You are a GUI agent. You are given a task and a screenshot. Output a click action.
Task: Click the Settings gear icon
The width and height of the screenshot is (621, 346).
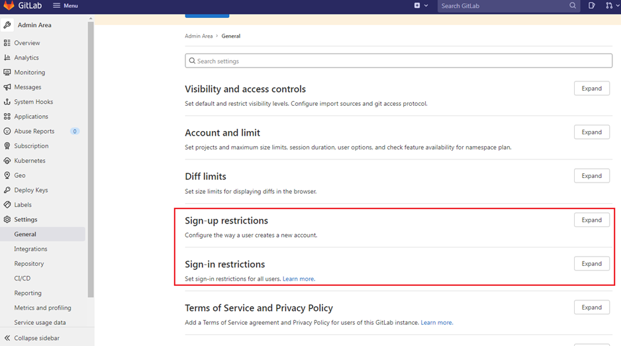pyautogui.click(x=7, y=220)
